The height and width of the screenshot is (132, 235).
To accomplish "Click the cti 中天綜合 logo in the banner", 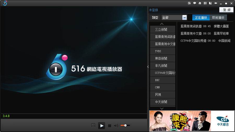I will coord(223,121).
